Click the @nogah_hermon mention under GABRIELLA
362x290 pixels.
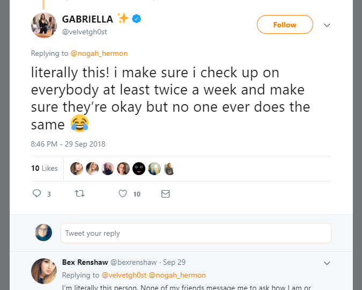99,54
